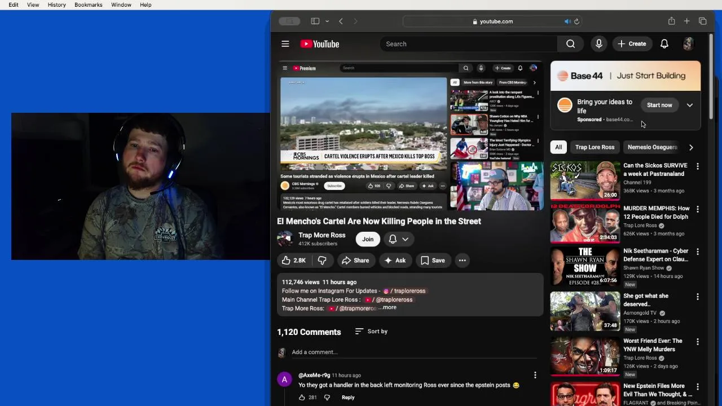Show Safari tab overview
This screenshot has width=722, height=406.
pyautogui.click(x=703, y=21)
